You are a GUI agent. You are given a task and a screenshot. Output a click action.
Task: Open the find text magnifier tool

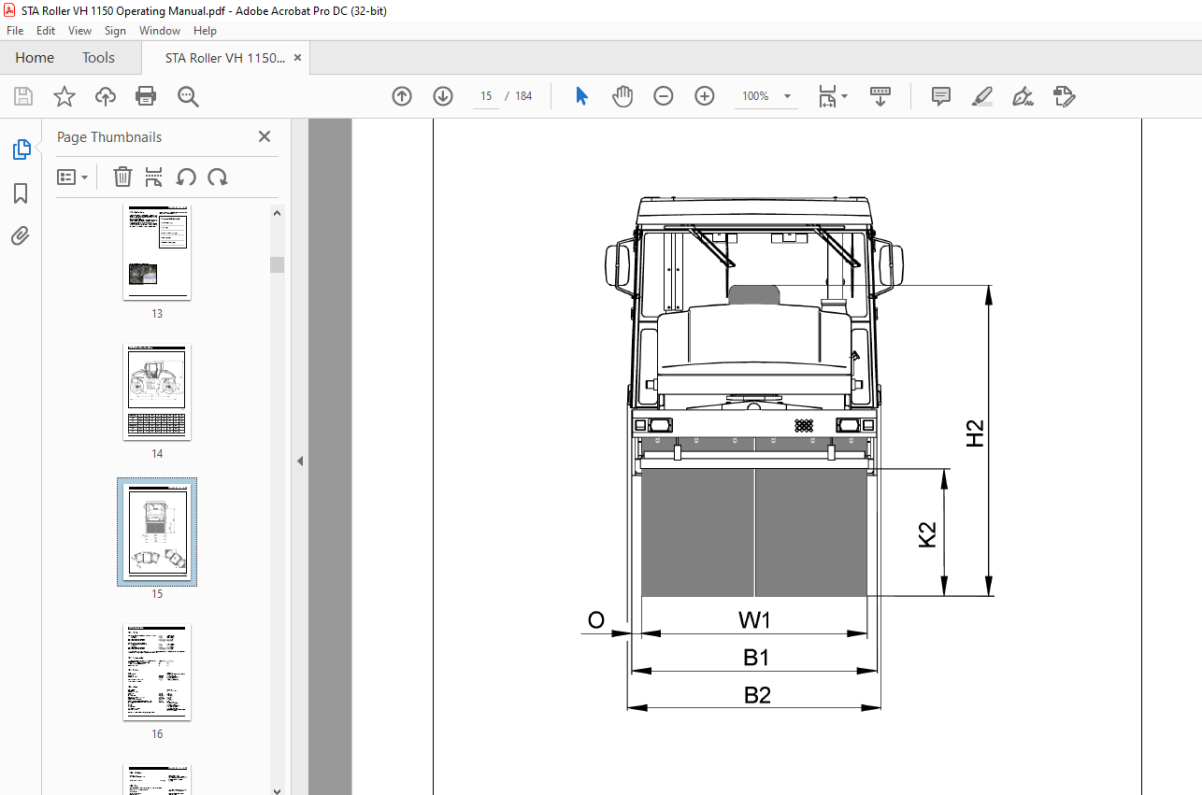pyautogui.click(x=188, y=96)
